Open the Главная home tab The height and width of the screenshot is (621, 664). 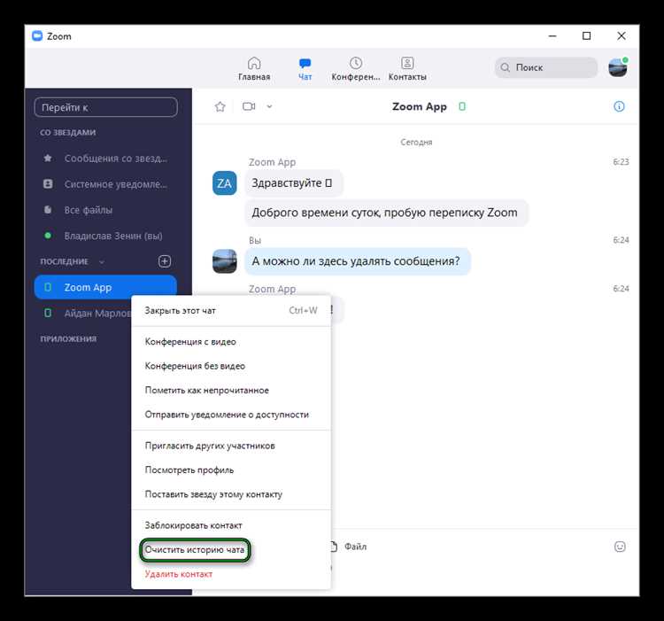coord(254,68)
